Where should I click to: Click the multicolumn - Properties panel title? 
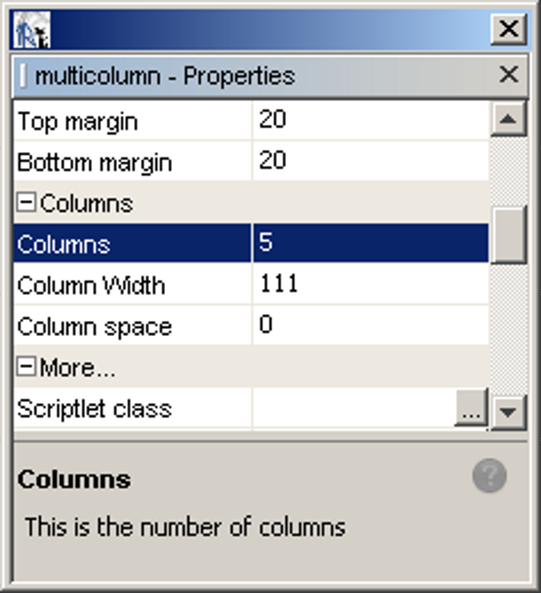164,75
